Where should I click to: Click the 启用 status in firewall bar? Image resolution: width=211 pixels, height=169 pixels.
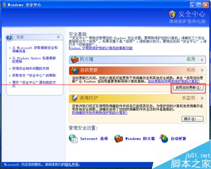point(191,59)
